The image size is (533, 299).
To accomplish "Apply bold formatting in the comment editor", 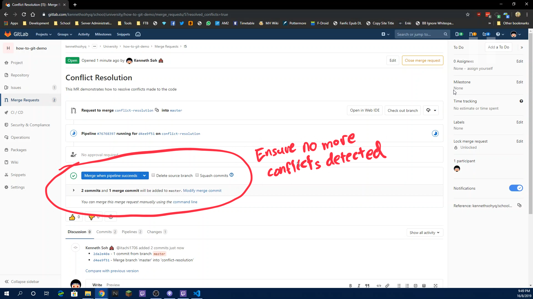I will point(350,285).
